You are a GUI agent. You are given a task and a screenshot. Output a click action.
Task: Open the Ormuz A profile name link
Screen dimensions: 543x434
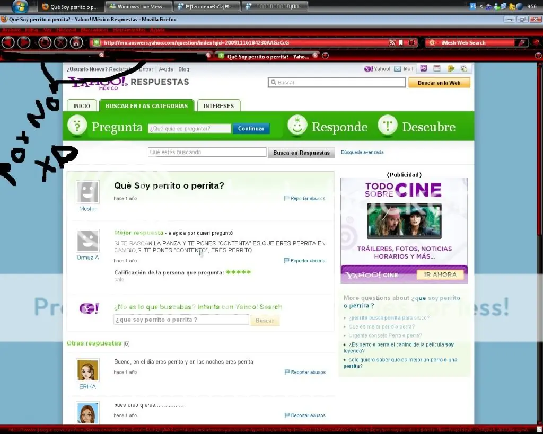(87, 258)
